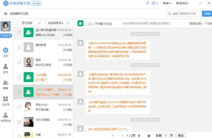Open the 八(4)班群 conversation name

pyautogui.click(x=41, y=75)
